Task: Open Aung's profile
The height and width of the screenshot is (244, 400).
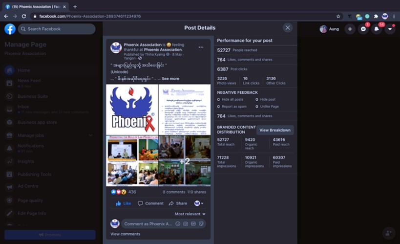Action: click(x=329, y=29)
